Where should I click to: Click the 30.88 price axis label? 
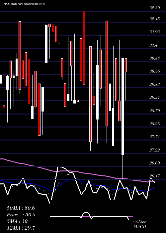[x=155, y=58]
